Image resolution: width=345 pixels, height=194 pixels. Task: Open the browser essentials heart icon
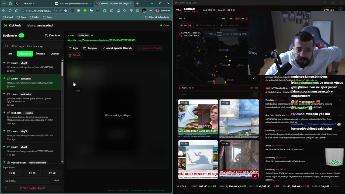(x=131, y=11)
